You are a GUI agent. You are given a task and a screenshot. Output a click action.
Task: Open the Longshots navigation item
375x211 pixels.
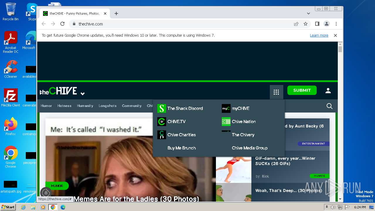point(108,106)
